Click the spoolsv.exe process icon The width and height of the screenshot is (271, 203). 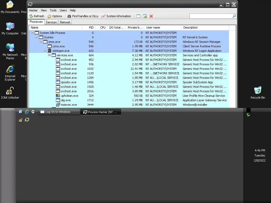click(58, 82)
